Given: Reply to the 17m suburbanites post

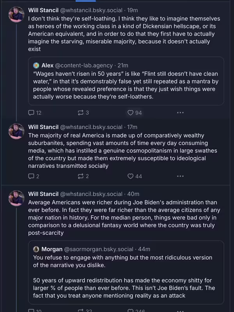Looking at the screenshot, I should pos(31,176).
